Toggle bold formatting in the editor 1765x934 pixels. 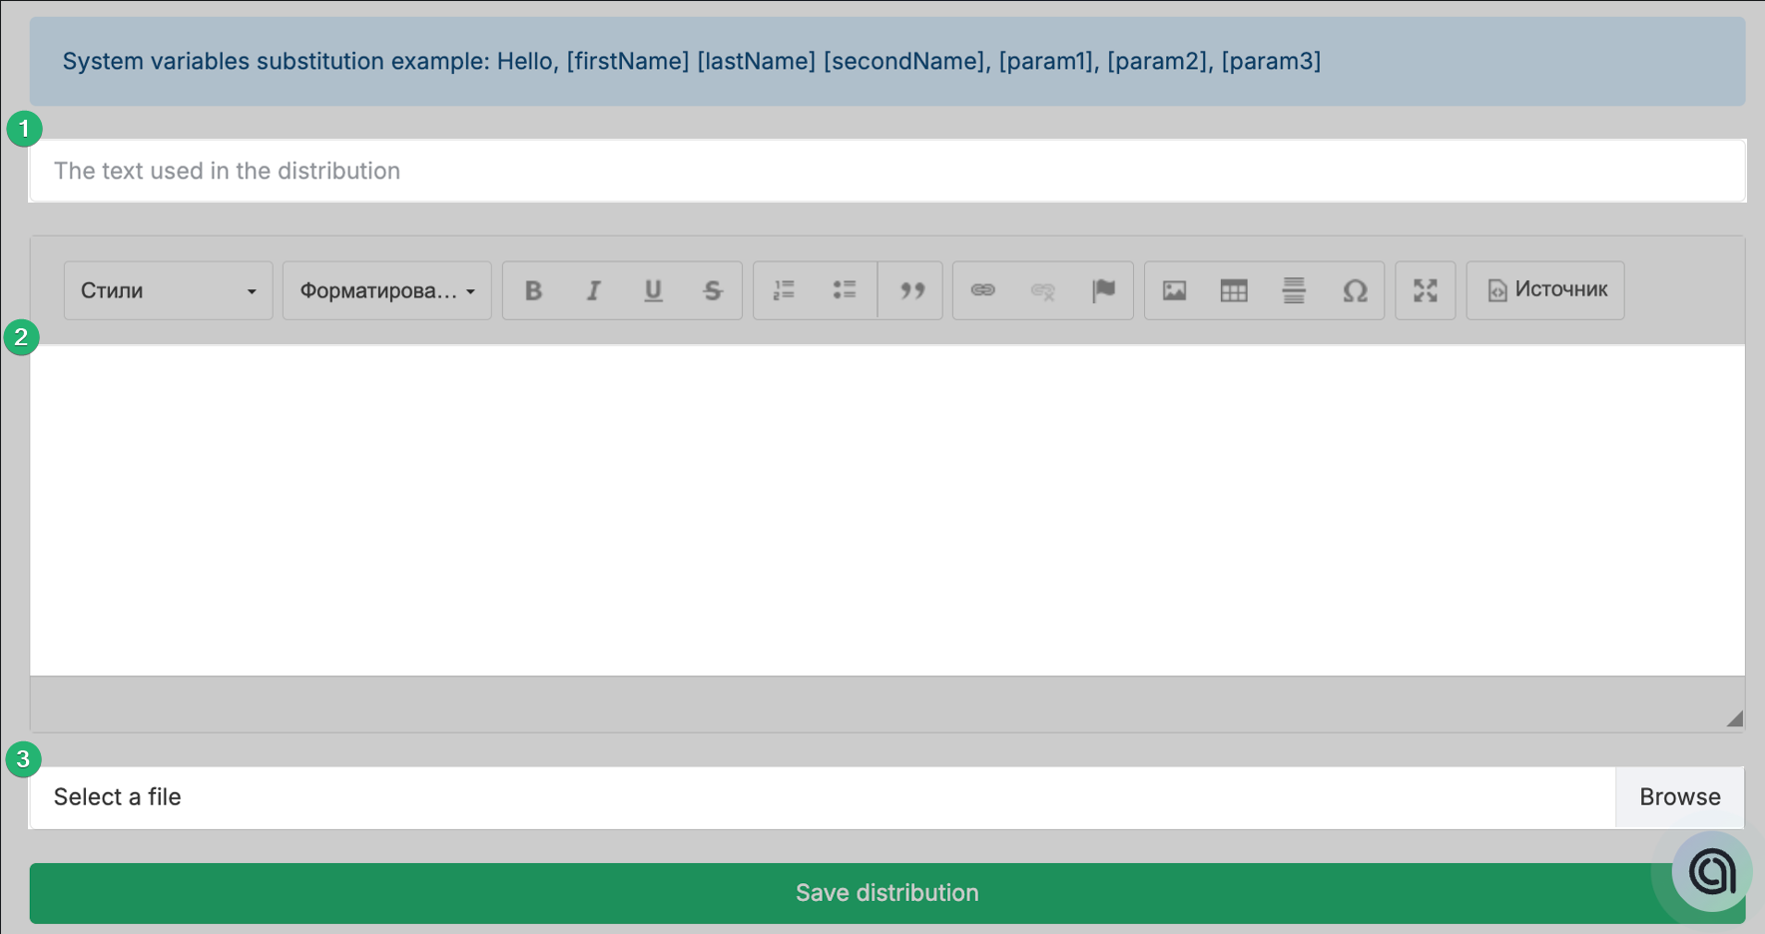(533, 290)
